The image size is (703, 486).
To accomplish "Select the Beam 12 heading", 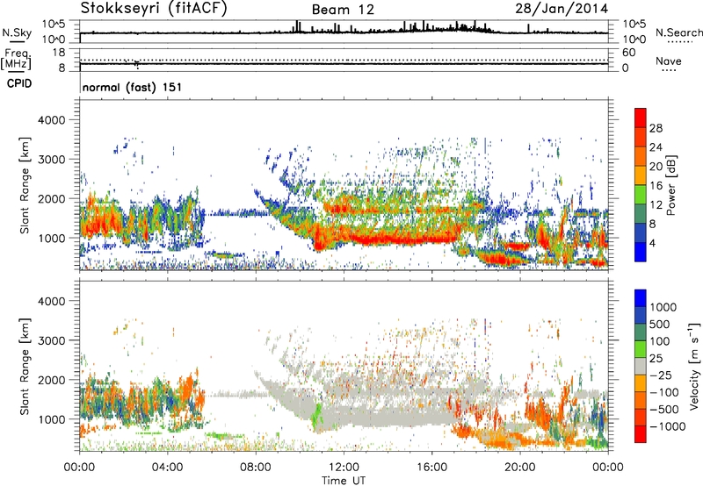I will [343, 10].
